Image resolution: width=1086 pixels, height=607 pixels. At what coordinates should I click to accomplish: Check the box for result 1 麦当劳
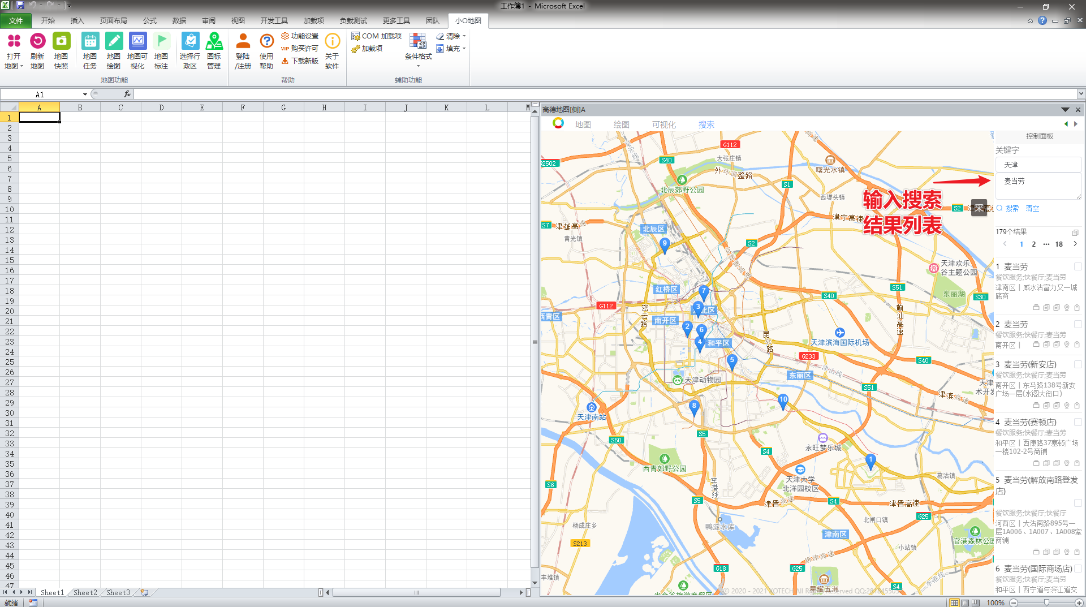tap(1078, 266)
